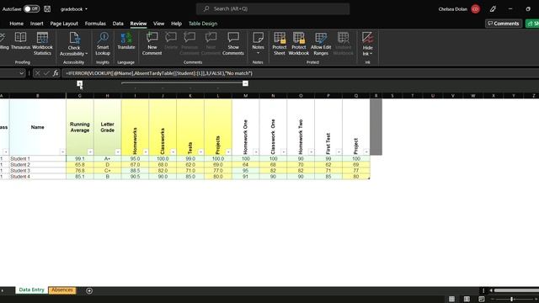Add a New Comment

(152, 44)
